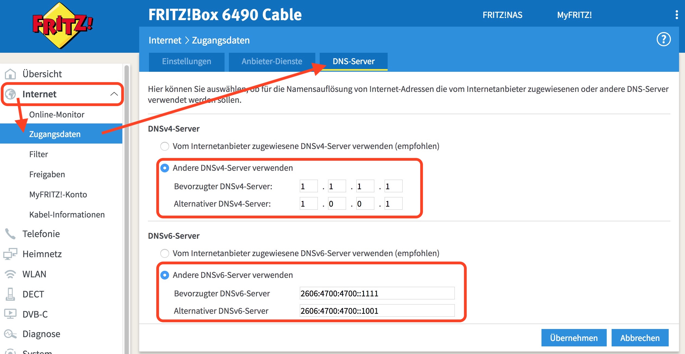The width and height of the screenshot is (685, 354).
Task: Click the Alternativer DNSv6-Server field
Action: coord(377,311)
